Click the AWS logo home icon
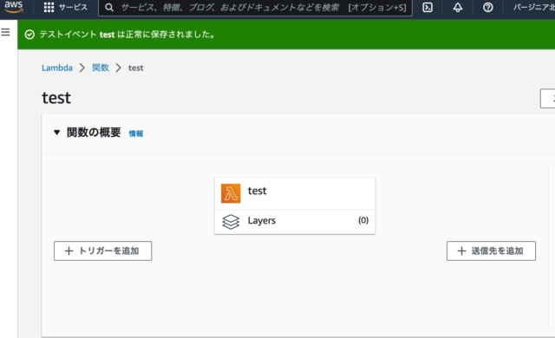The image size is (555, 338). (14, 7)
